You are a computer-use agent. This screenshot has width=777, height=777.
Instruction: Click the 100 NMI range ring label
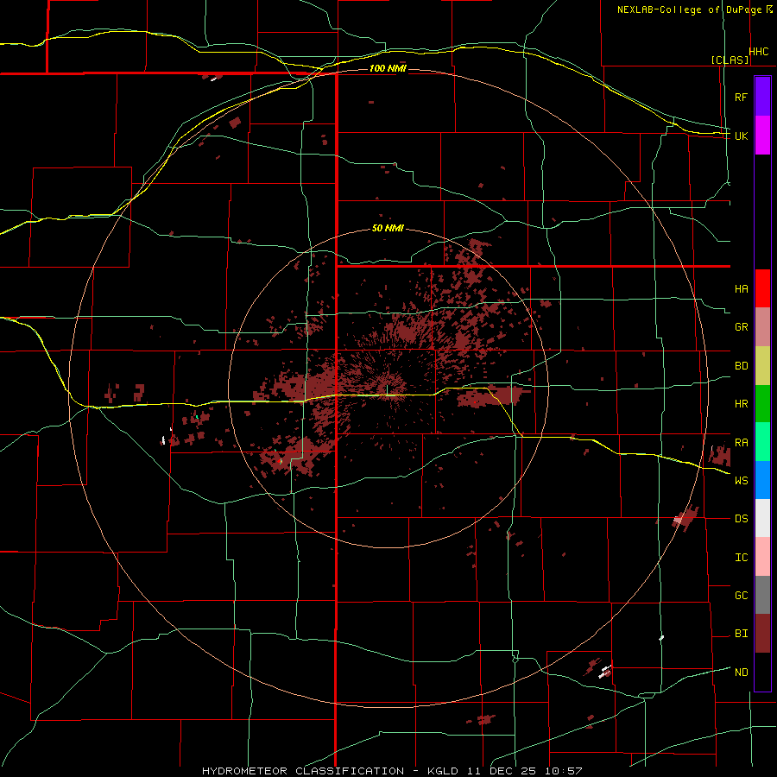[388, 68]
